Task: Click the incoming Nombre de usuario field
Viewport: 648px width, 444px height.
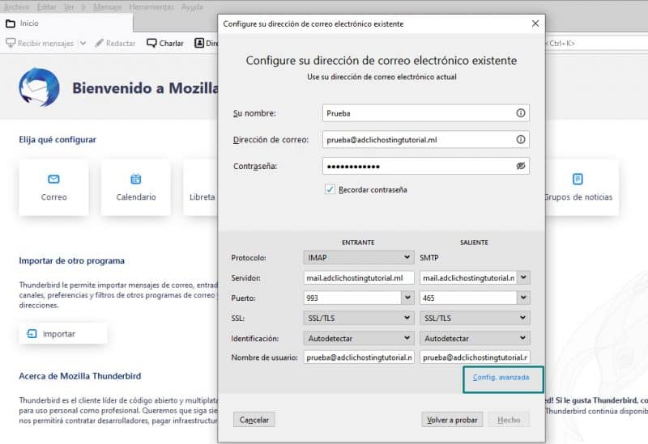Action: point(358,357)
